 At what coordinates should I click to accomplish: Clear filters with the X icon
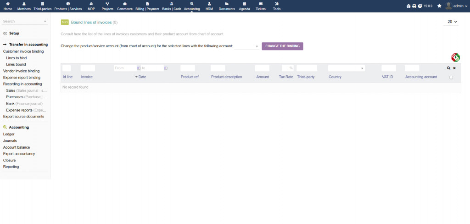point(454,68)
